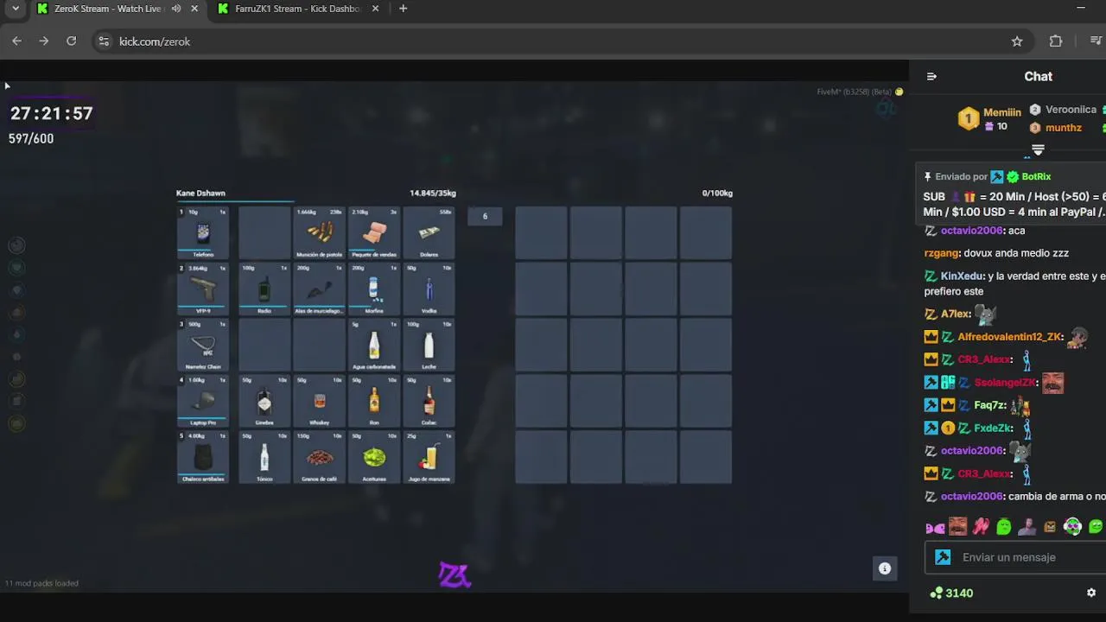Pick the Paquete de vendas item

click(x=374, y=233)
